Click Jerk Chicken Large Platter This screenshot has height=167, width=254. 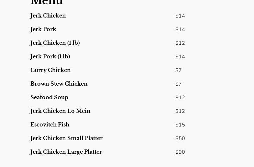(x=66, y=152)
